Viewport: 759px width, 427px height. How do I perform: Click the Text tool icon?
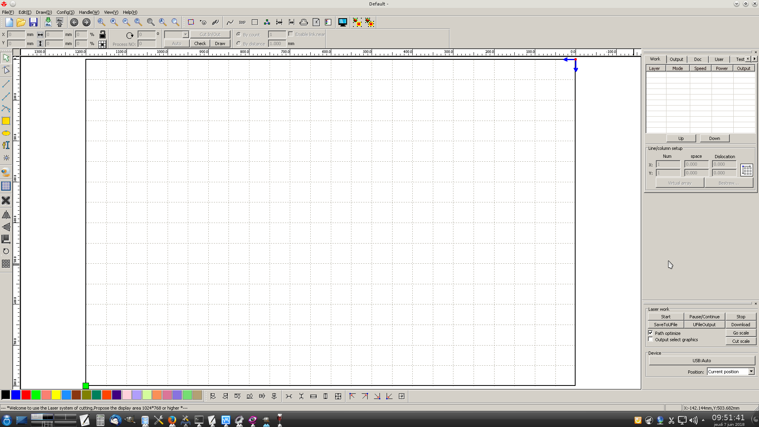click(6, 145)
